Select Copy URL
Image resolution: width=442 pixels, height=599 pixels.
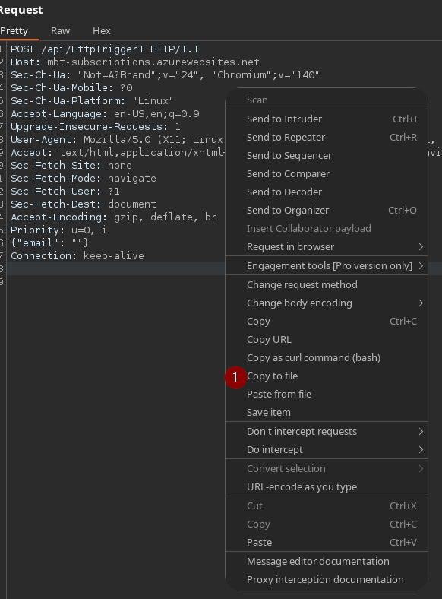(327, 339)
